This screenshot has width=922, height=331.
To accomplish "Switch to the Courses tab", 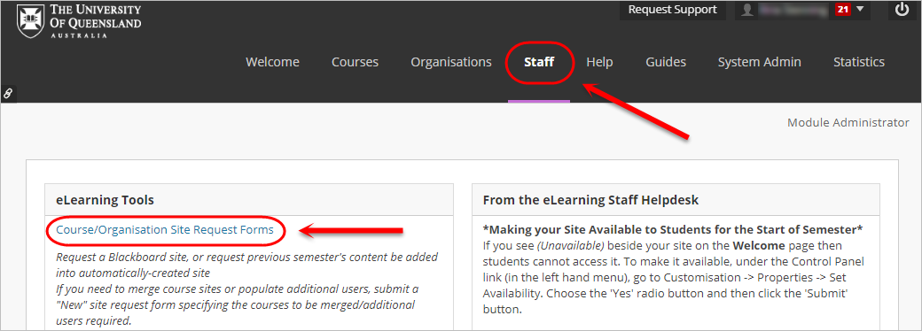I will (x=356, y=62).
